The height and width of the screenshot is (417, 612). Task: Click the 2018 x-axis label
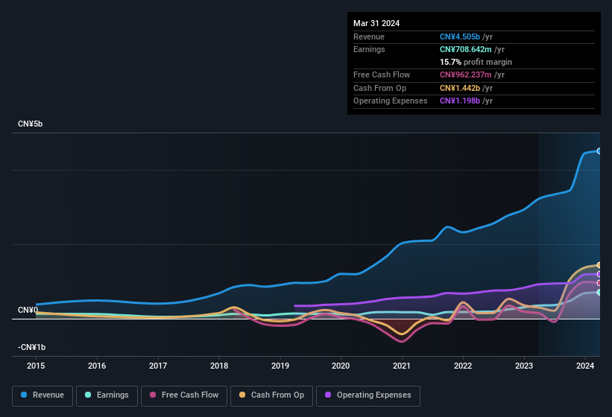point(219,366)
